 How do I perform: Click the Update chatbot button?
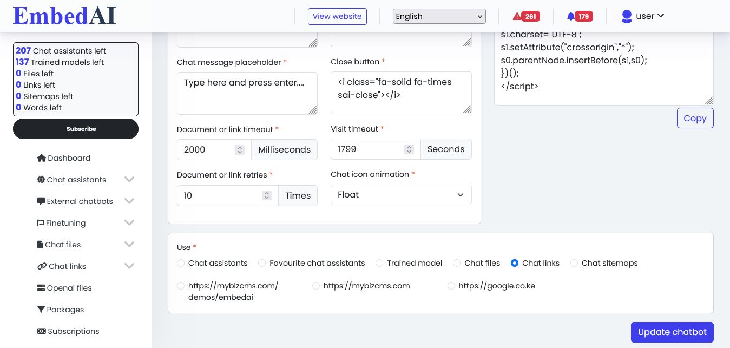pos(672,332)
